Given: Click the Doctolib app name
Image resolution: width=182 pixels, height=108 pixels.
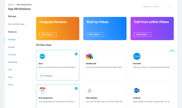Looking at the screenshot, I should 137,64.
